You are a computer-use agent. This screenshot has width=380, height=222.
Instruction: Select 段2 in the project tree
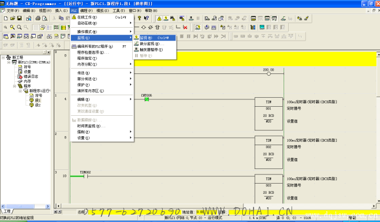coord(38,105)
